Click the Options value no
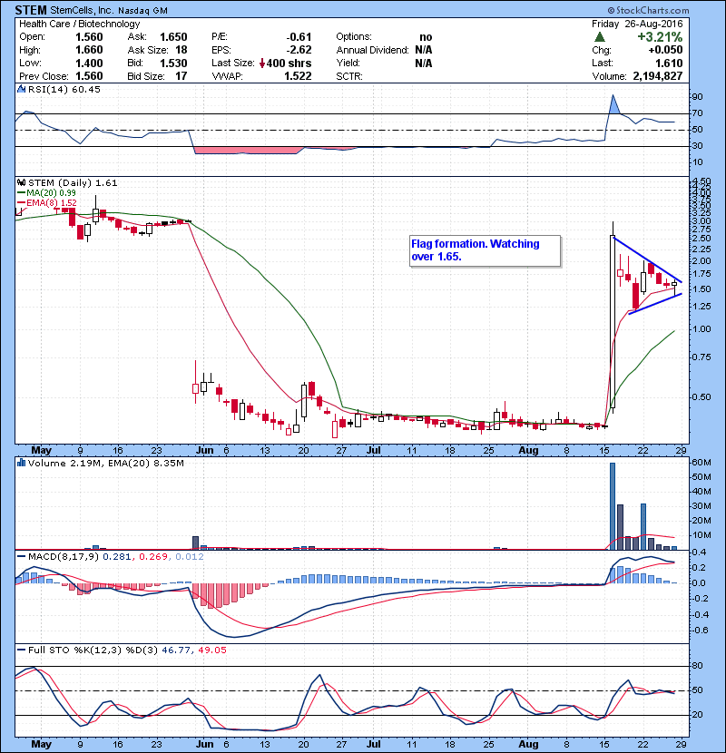Screen dimensions: 726x753 426,37
